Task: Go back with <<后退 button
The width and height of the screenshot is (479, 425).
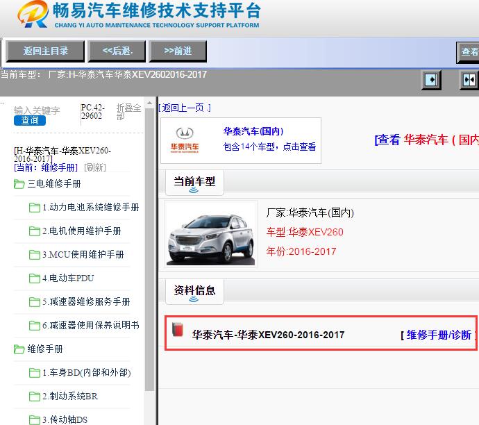Action: point(117,51)
